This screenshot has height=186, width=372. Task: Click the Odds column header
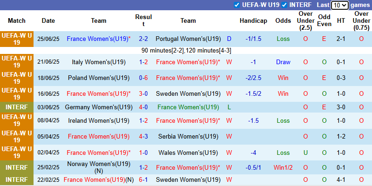(x=283, y=20)
